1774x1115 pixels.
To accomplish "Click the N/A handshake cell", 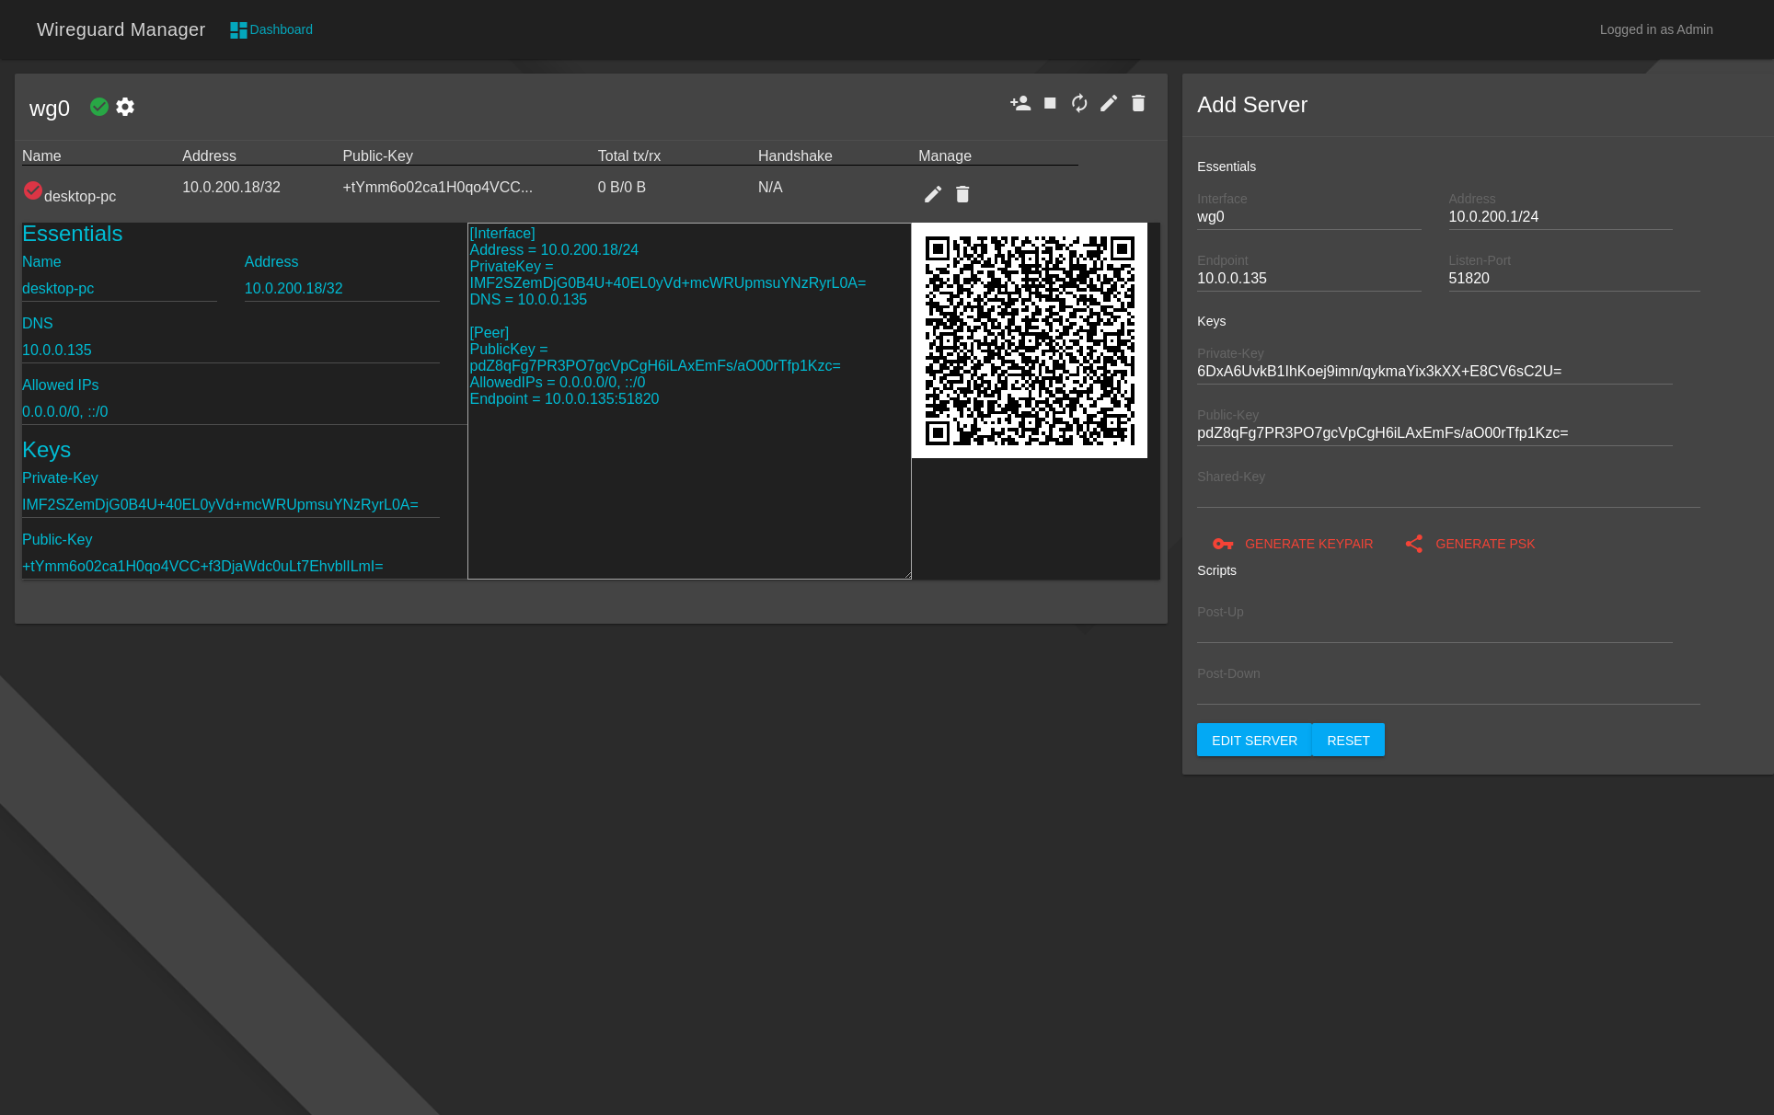I will pyautogui.click(x=770, y=187).
